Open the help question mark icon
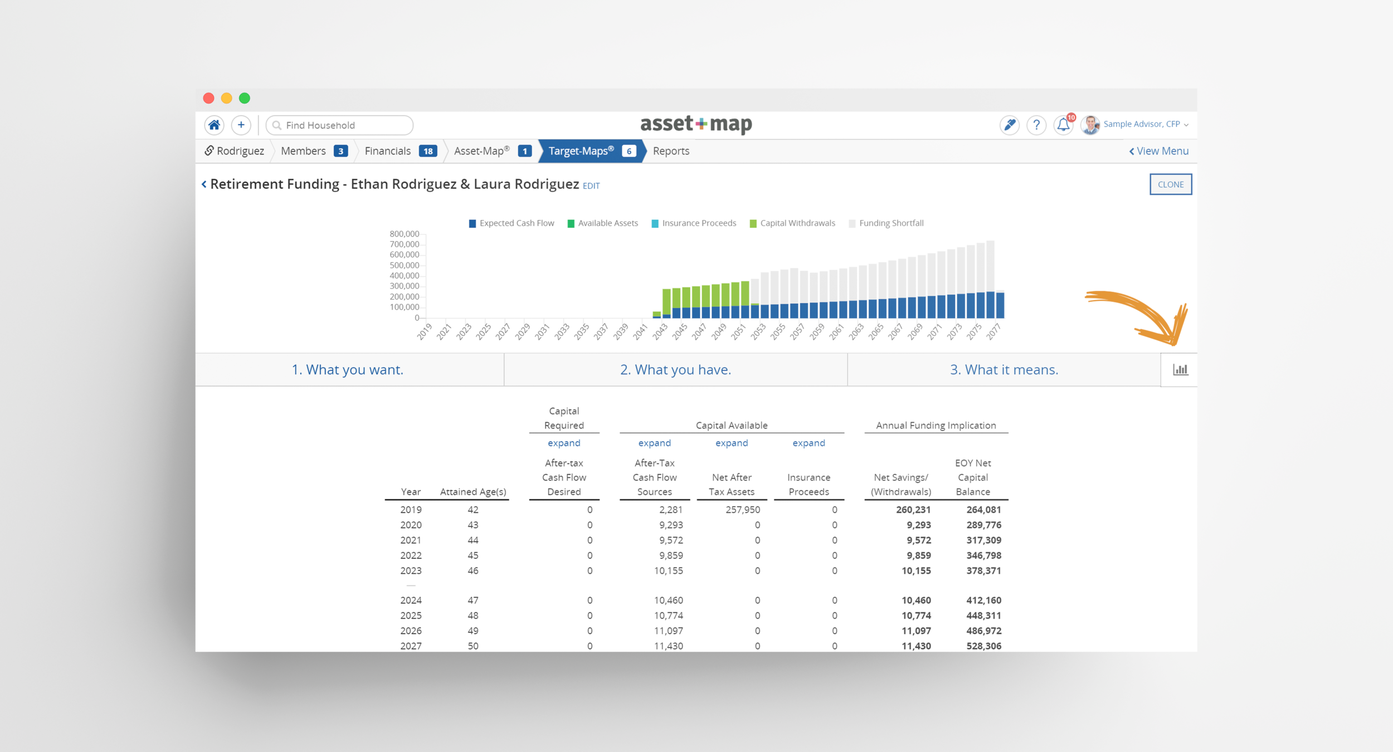This screenshot has height=752, width=1393. [x=1036, y=125]
